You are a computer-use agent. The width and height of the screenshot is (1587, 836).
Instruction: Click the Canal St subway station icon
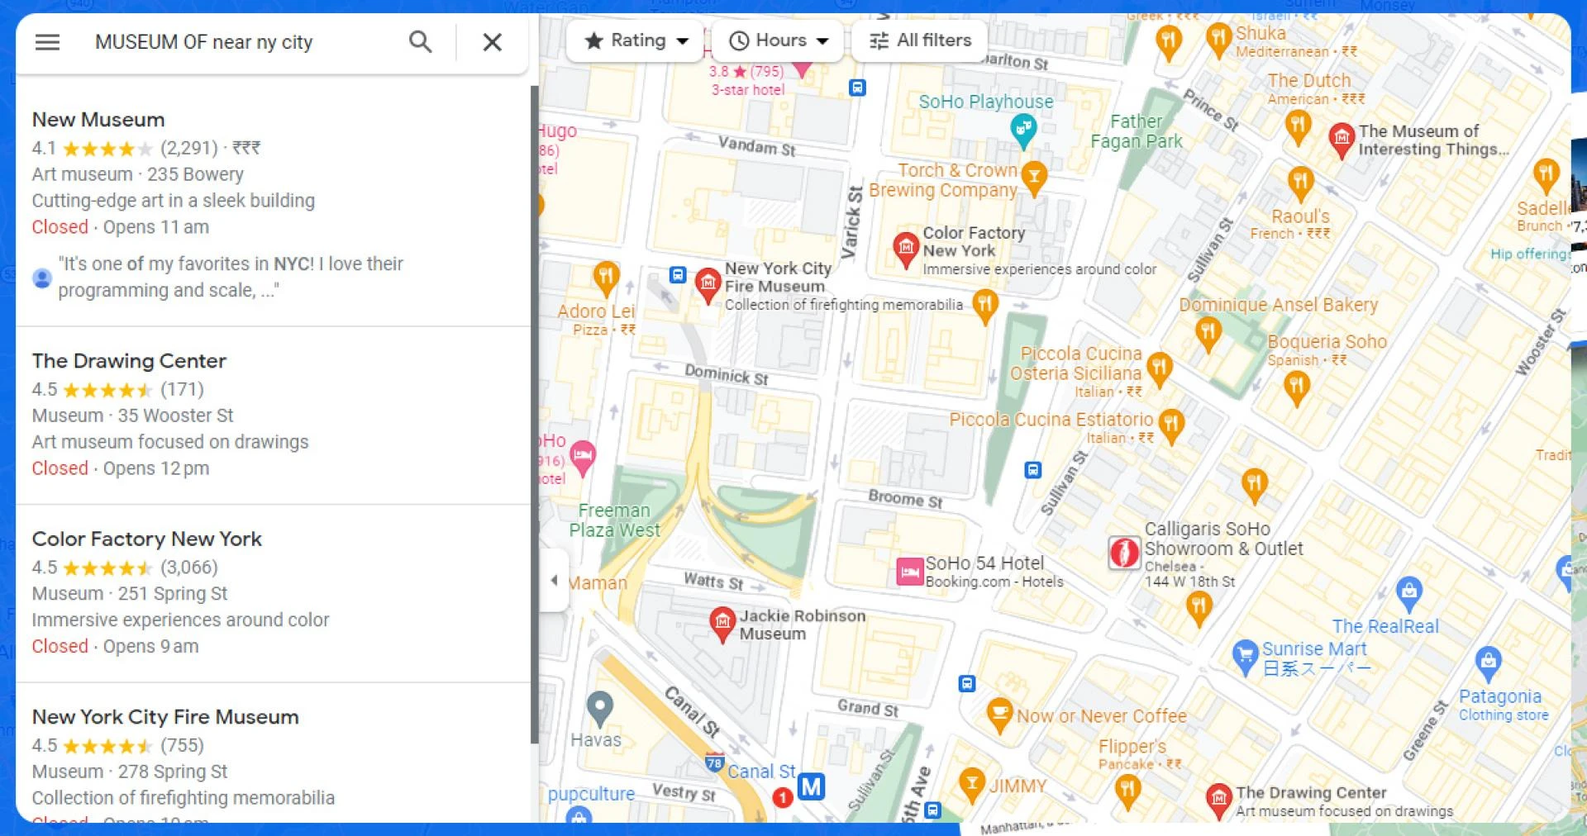pos(811,786)
